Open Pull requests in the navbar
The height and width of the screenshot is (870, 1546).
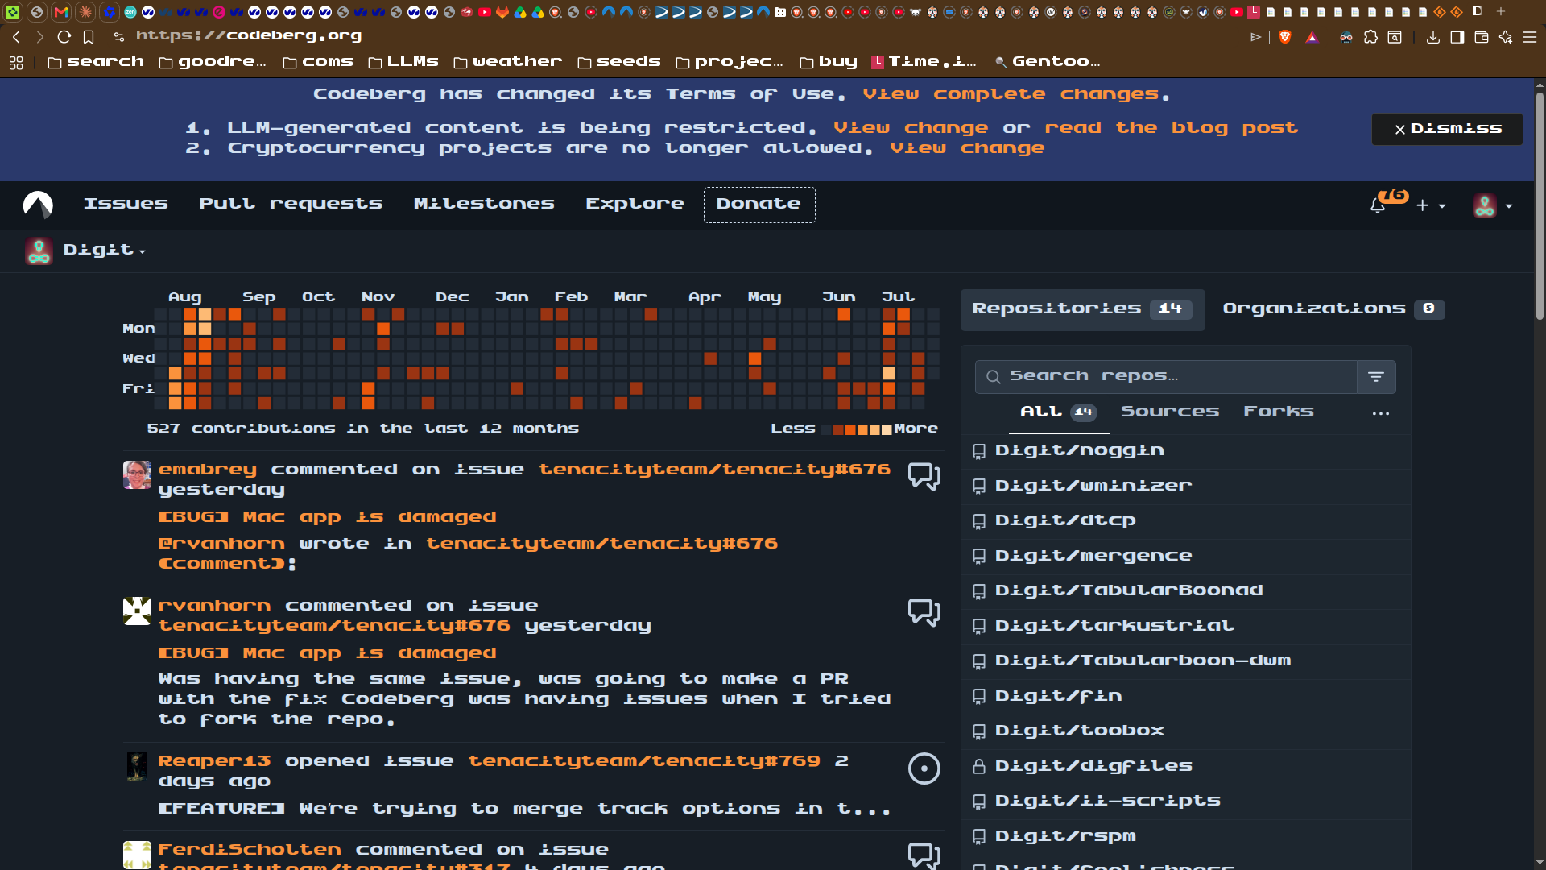click(x=291, y=205)
